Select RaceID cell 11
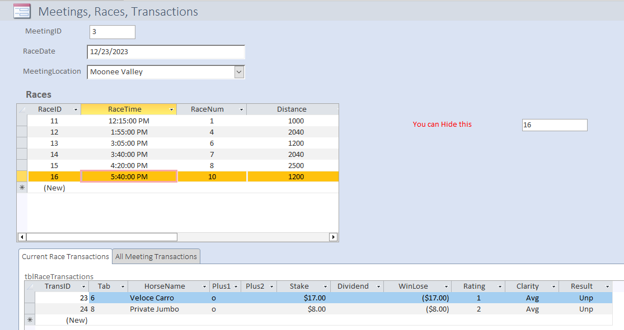 54,121
